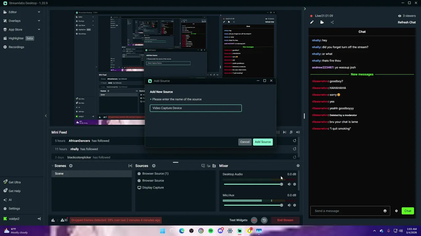Open Spotify from the taskbar
Image resolution: width=421 pixels, height=236 pixels.
(x=210, y=231)
